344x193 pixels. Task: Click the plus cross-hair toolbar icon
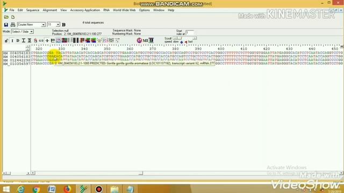click(47, 41)
